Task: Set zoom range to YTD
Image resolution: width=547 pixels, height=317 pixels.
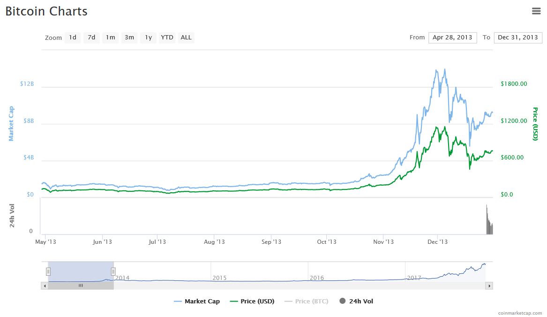Action: coord(167,38)
